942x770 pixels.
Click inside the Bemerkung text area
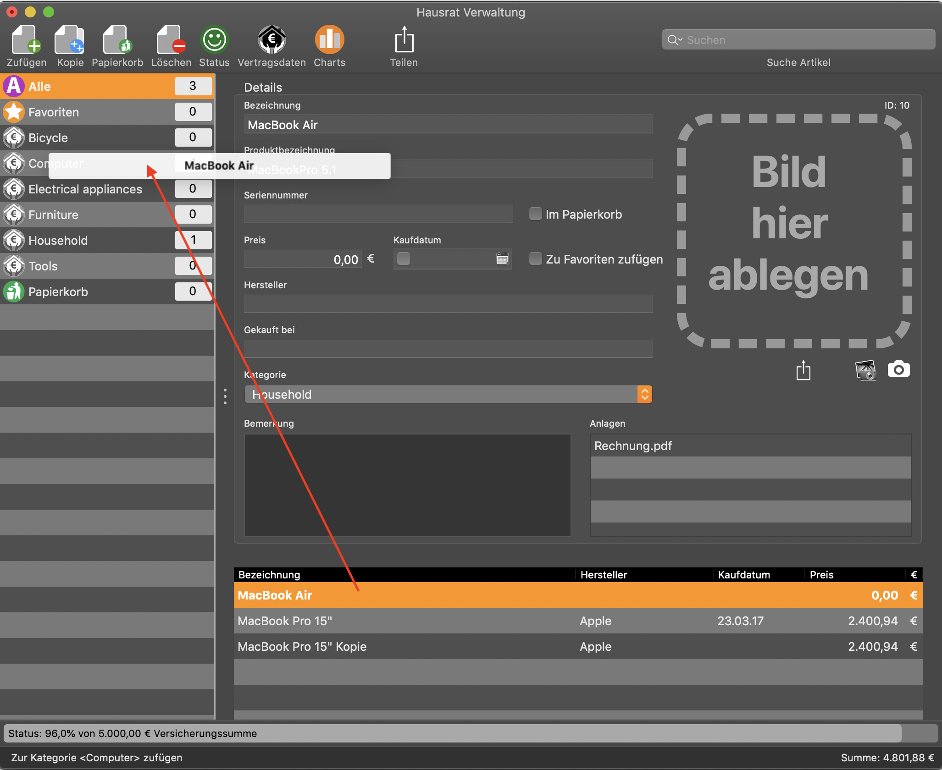coord(407,485)
